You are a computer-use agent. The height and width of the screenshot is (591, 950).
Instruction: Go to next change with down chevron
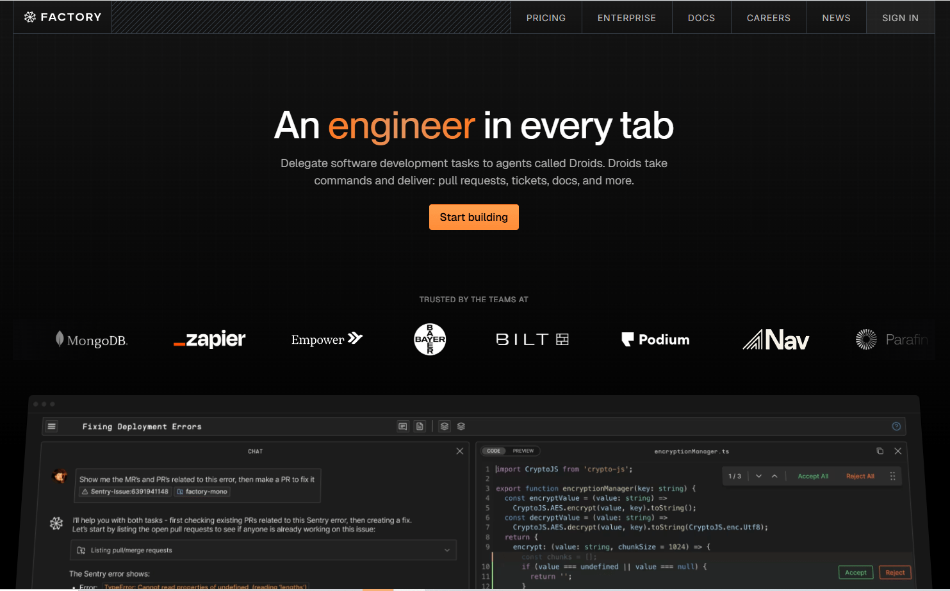[x=758, y=476]
